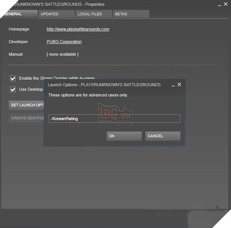Toggle the Use Desktop checkbox
Screen dimensions: 231x228
[12, 89]
